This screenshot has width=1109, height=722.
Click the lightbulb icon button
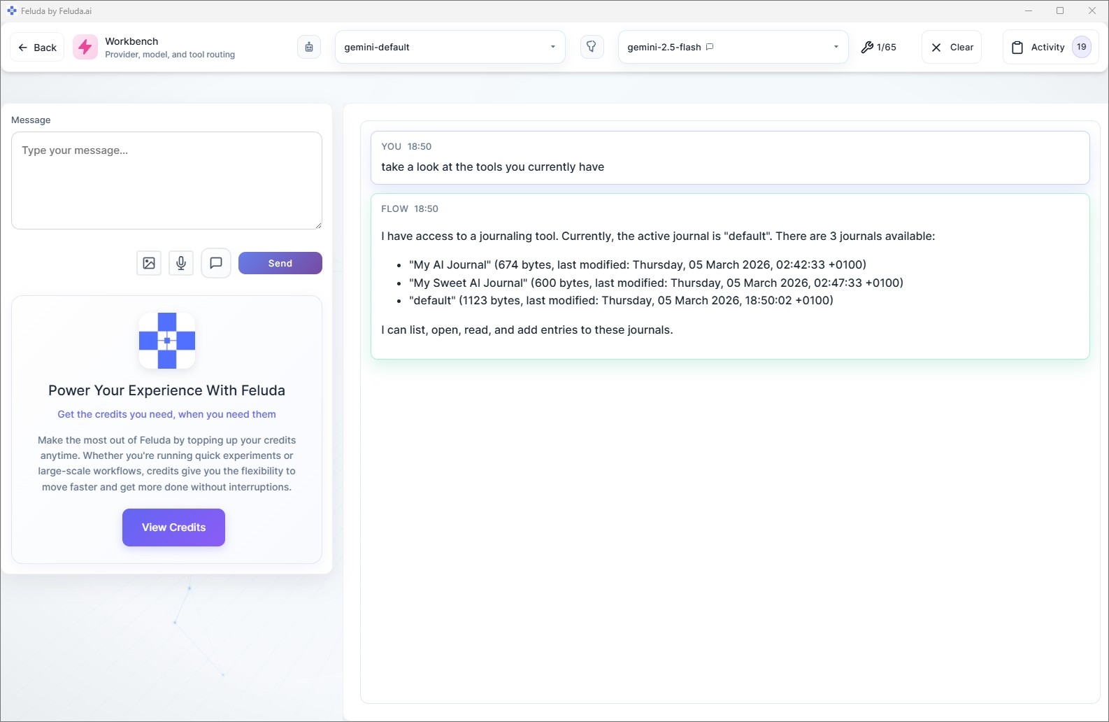pos(592,47)
